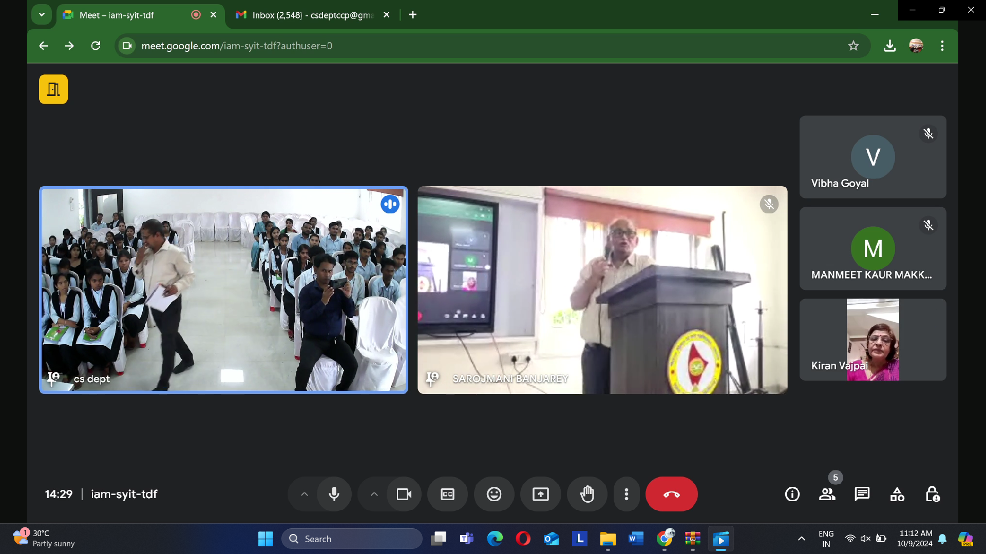Open the tab search dropdown arrow

pyautogui.click(x=42, y=15)
